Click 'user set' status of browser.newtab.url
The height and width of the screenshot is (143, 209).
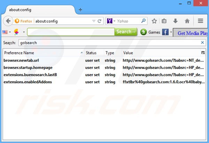pos(92,60)
